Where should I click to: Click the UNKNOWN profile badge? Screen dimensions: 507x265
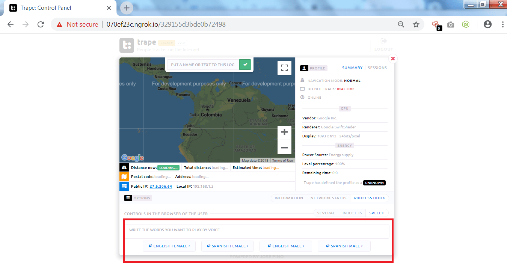[x=374, y=183]
